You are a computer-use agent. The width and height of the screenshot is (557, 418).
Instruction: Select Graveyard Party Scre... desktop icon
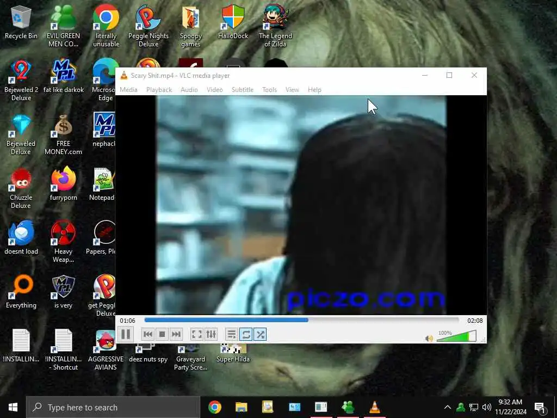191,357
